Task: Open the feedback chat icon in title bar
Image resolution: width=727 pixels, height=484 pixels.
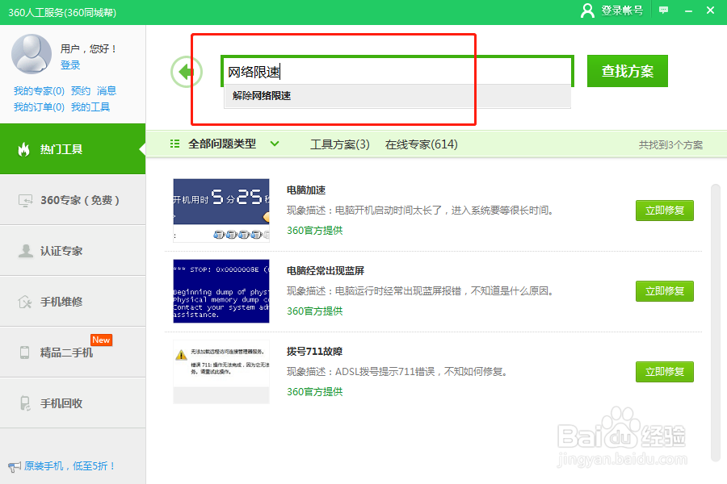Action: pos(663,10)
